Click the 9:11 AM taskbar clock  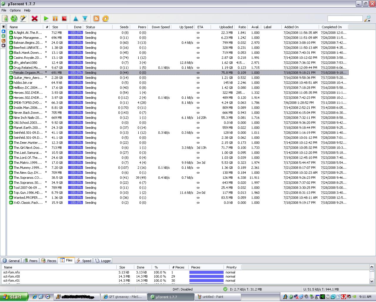point(365,297)
